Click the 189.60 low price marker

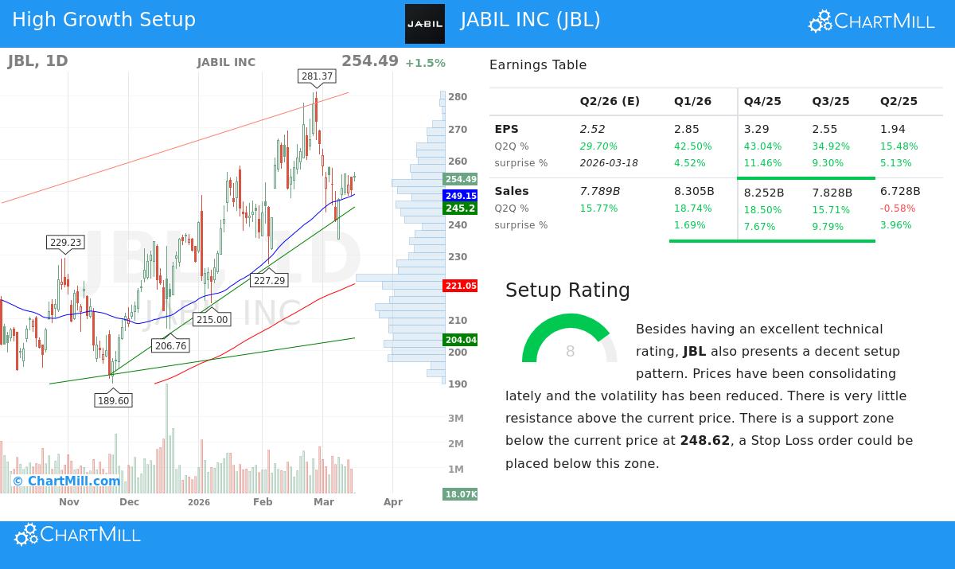[x=113, y=400]
